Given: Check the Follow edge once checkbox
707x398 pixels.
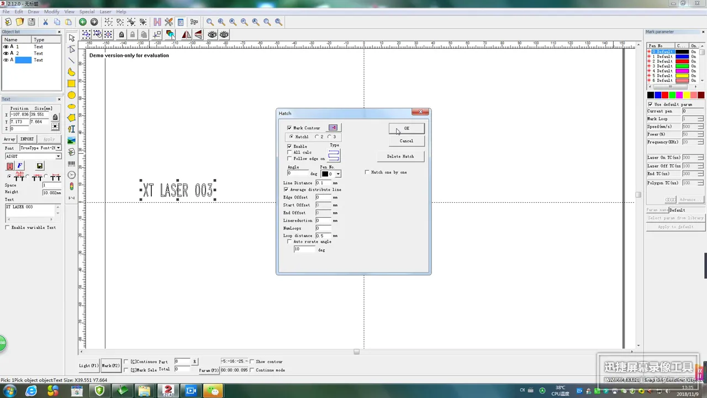Looking at the screenshot, I should pos(289,159).
